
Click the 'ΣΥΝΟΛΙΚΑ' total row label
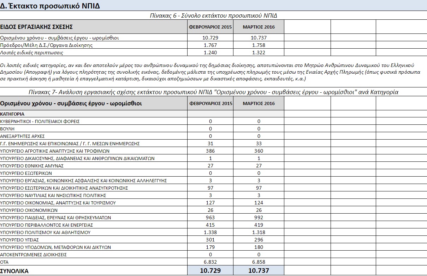click(x=14, y=271)
